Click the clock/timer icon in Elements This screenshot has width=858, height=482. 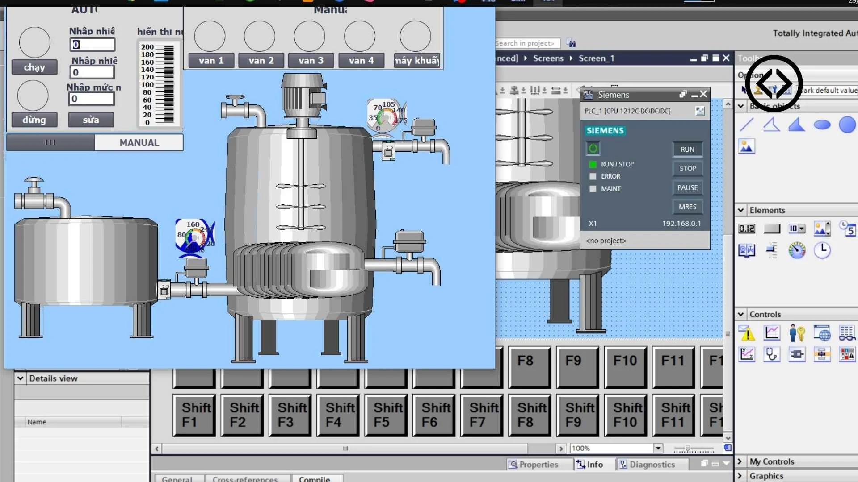823,249
